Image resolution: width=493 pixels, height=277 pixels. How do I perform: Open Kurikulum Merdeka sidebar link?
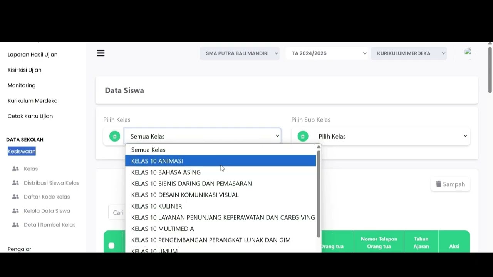32,100
